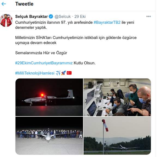The height and width of the screenshot is (157, 157).
Task: Click the airplane emoji in tweet
Action: pos(58,73)
